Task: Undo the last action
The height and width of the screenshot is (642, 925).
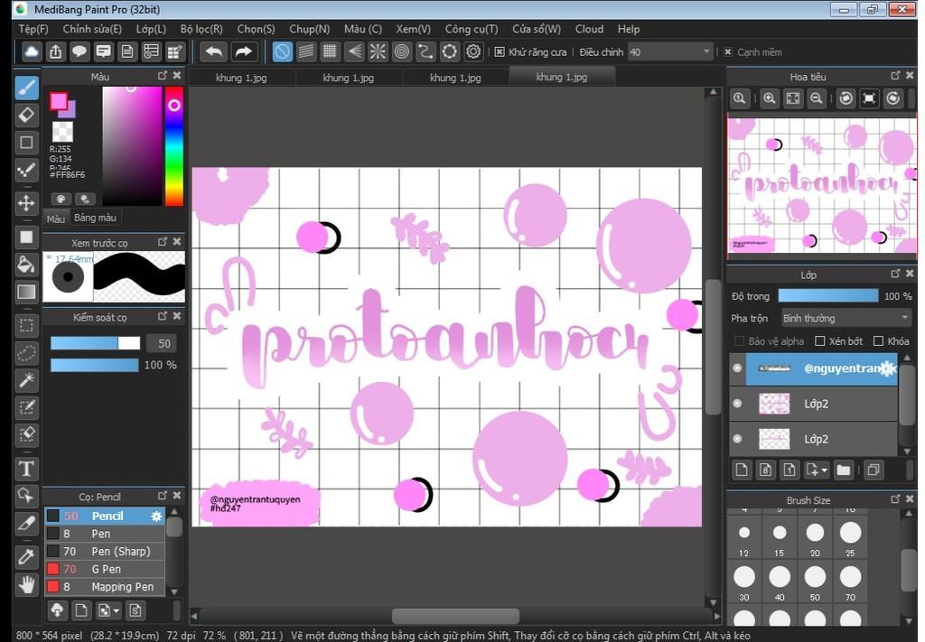Action: pyautogui.click(x=213, y=51)
